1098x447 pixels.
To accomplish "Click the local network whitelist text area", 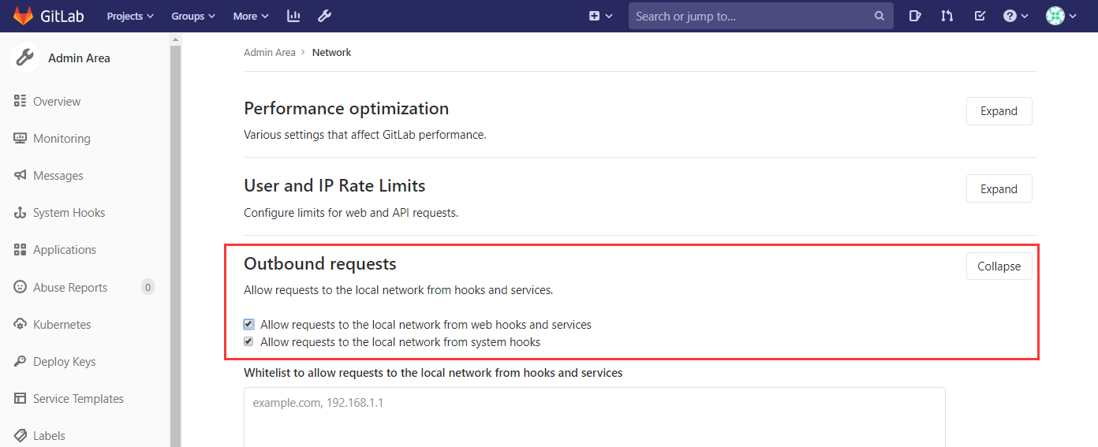I will (x=594, y=416).
